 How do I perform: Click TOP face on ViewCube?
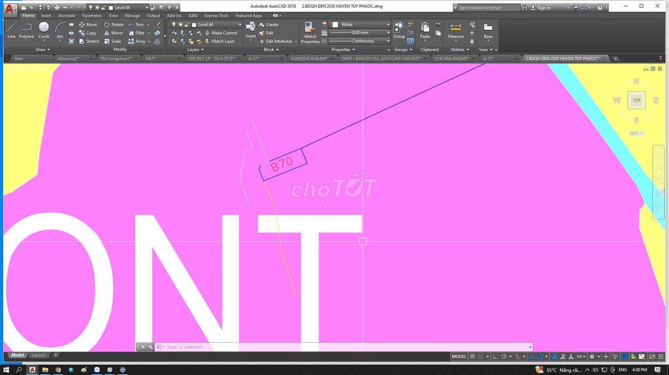[x=636, y=100]
